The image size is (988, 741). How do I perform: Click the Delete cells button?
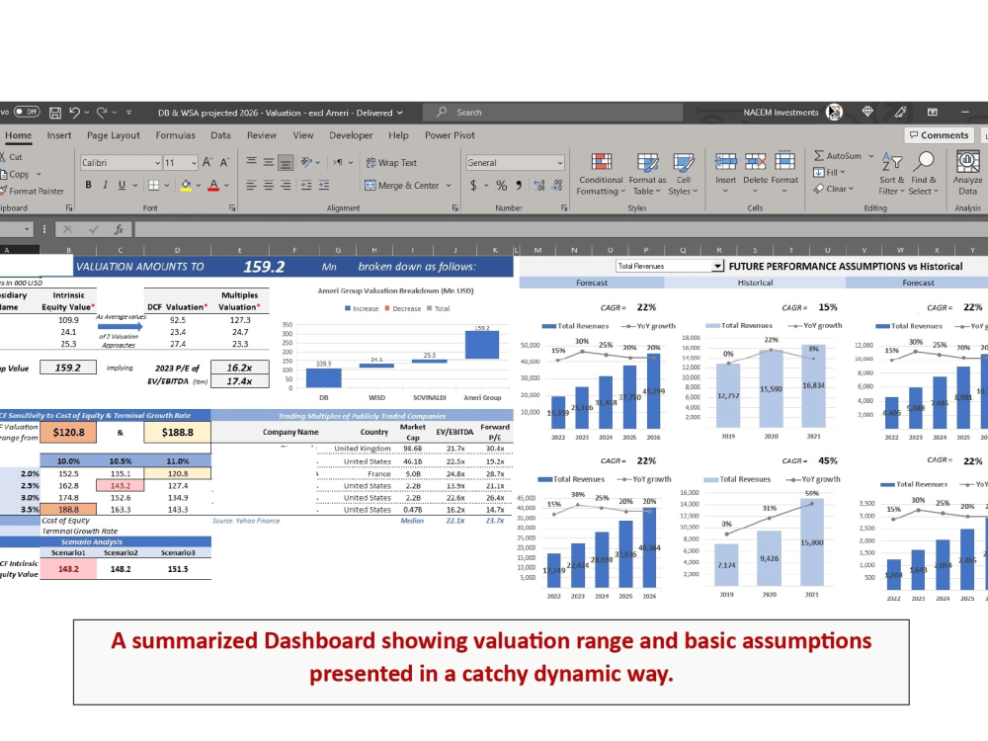[x=755, y=170]
